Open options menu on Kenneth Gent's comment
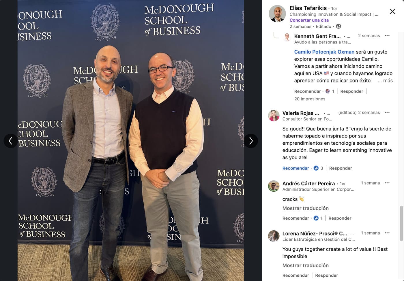404x281 pixels. pyautogui.click(x=387, y=35)
